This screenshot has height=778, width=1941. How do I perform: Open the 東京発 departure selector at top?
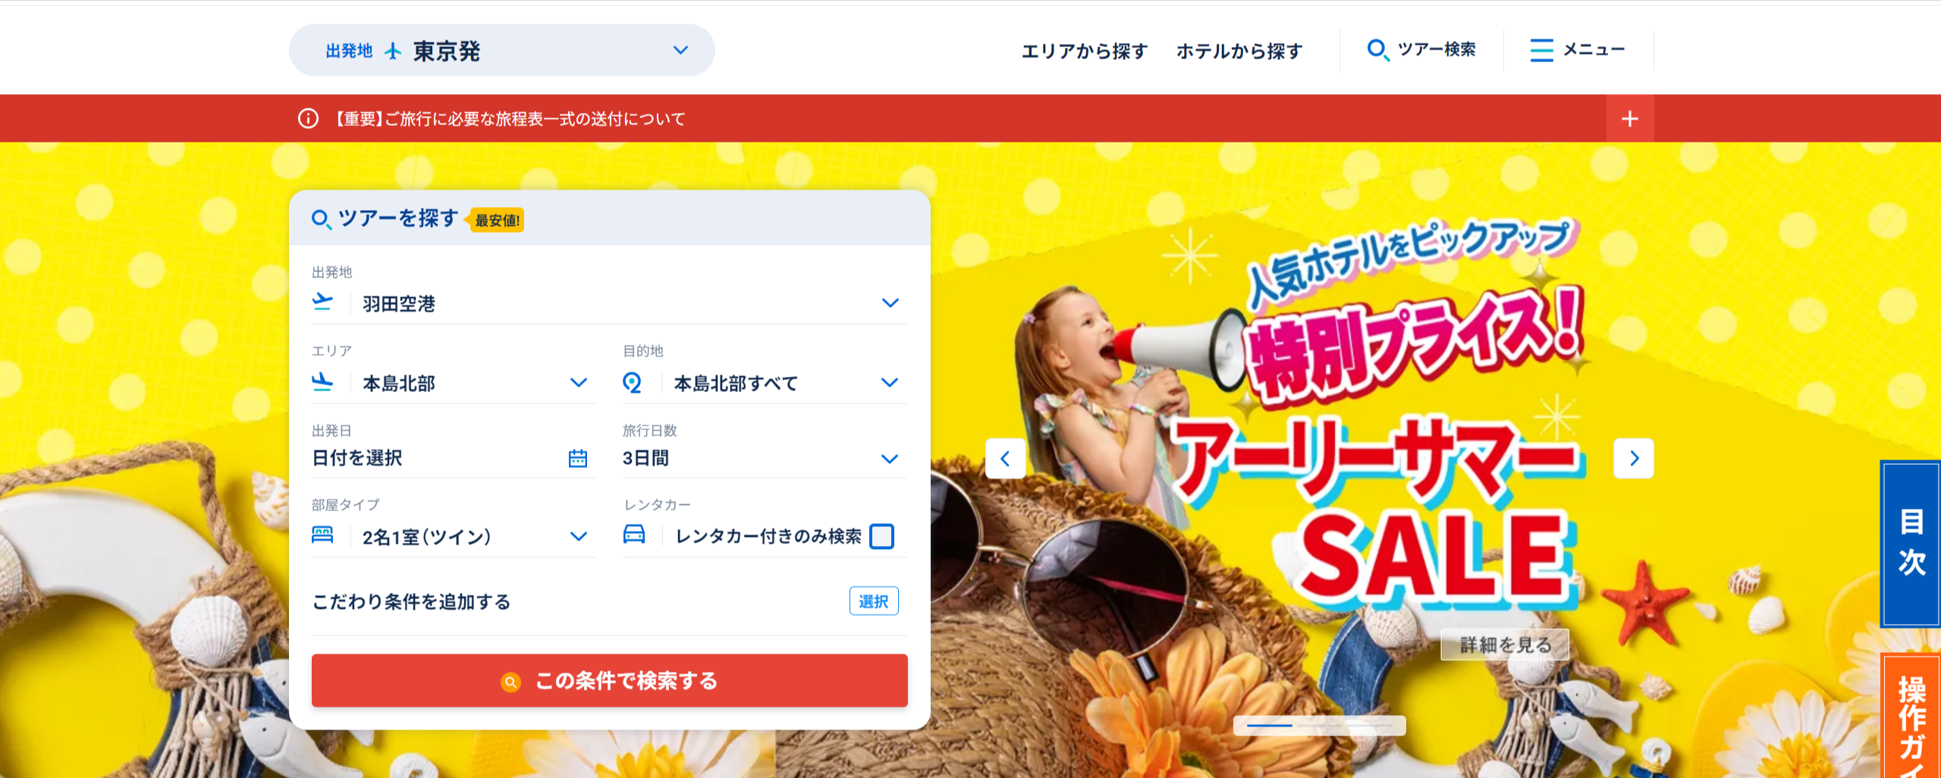[x=502, y=50]
